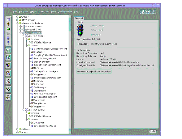Select the GarbageCollectionAgent tree item
The image size is (182, 139).
(46, 71)
